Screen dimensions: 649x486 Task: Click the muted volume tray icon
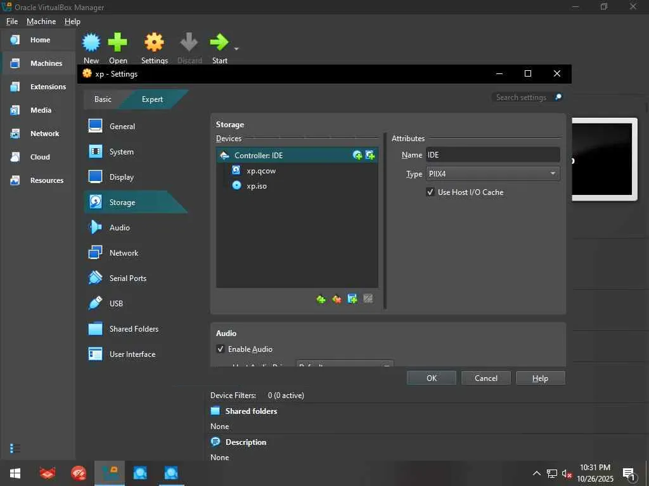[x=567, y=473]
